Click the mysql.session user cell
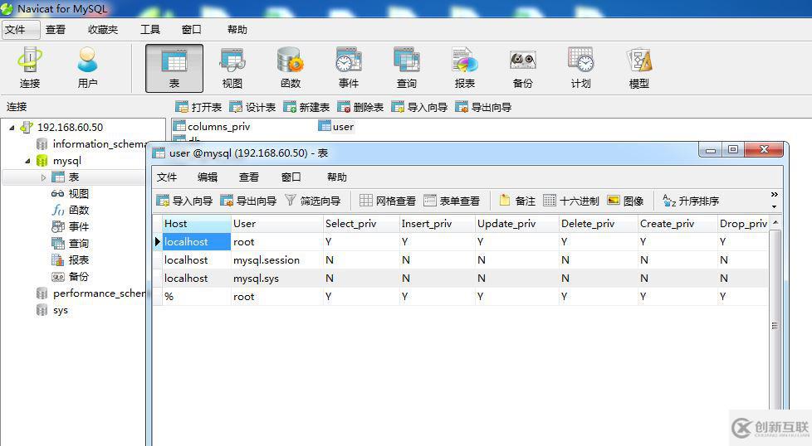Screen dimensions: 812x446 tap(276, 260)
